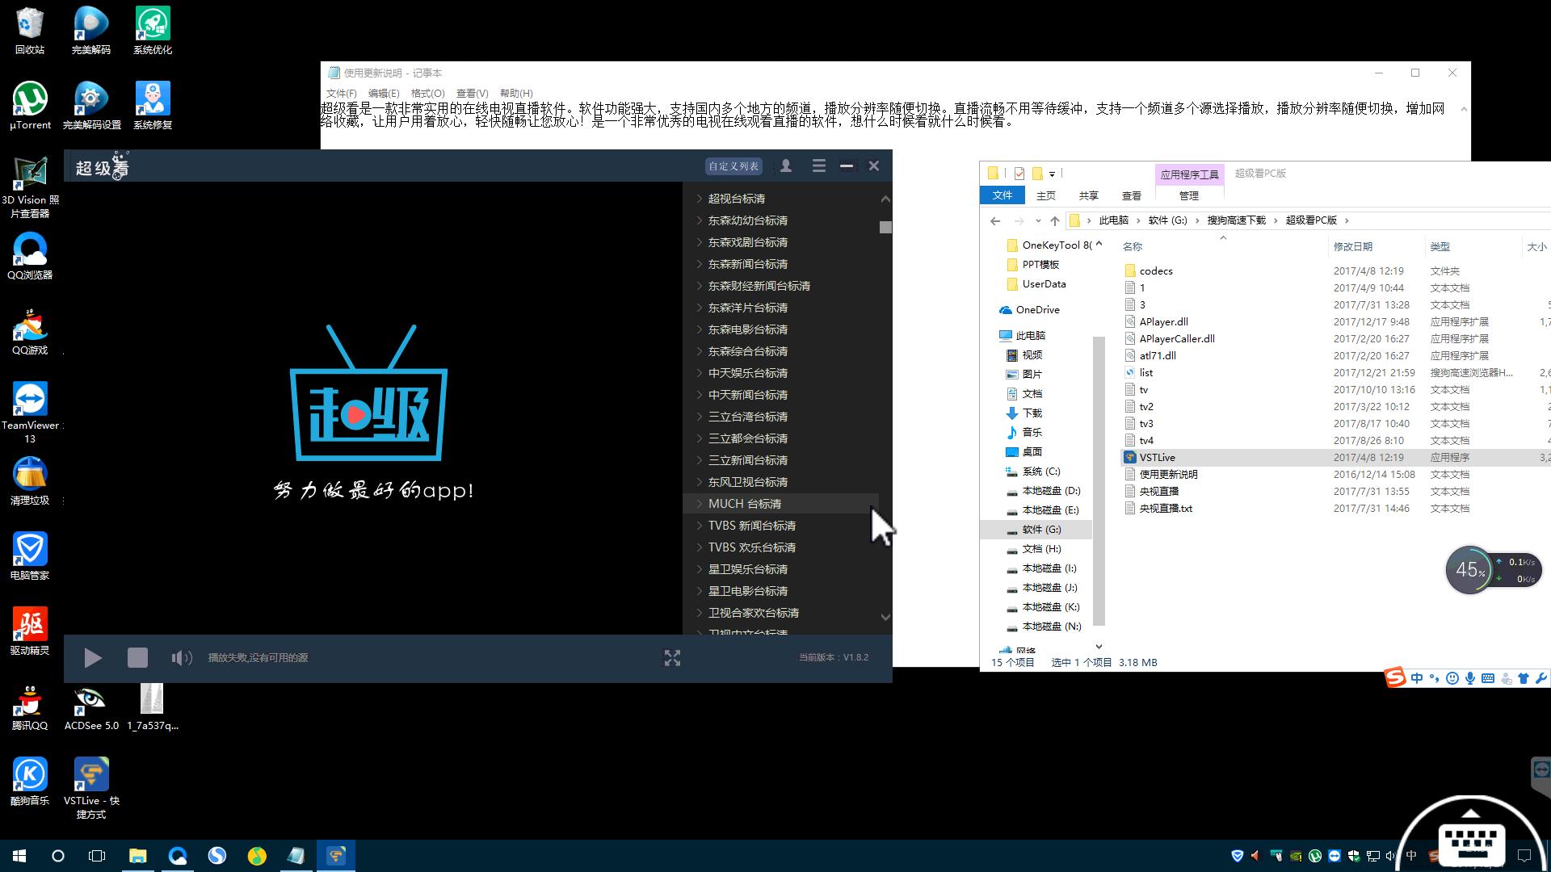Open the 格式(O) menu in Notepad
The height and width of the screenshot is (872, 1551).
click(427, 93)
